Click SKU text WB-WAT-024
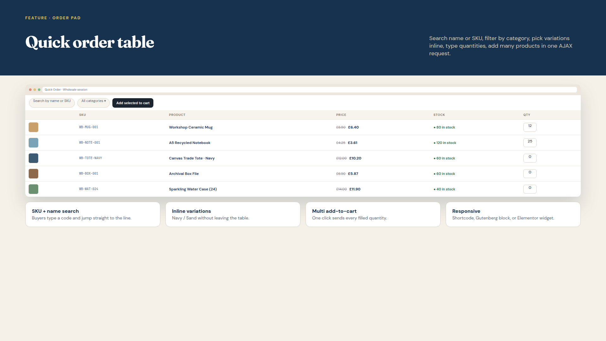 (x=89, y=189)
